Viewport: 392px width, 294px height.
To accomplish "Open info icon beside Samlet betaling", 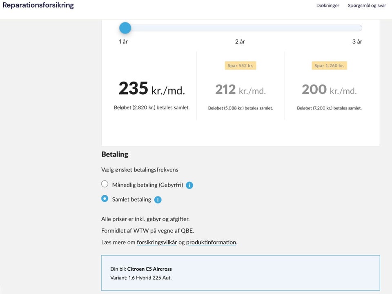I will tap(158, 200).
